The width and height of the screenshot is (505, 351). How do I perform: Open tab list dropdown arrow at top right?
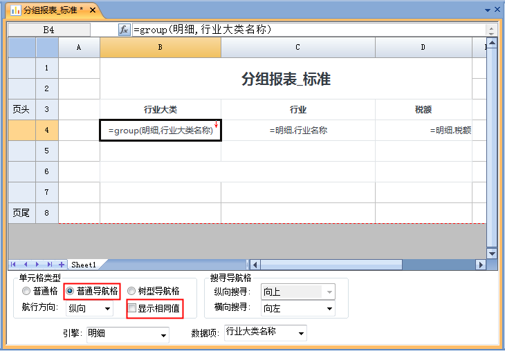tap(488, 10)
